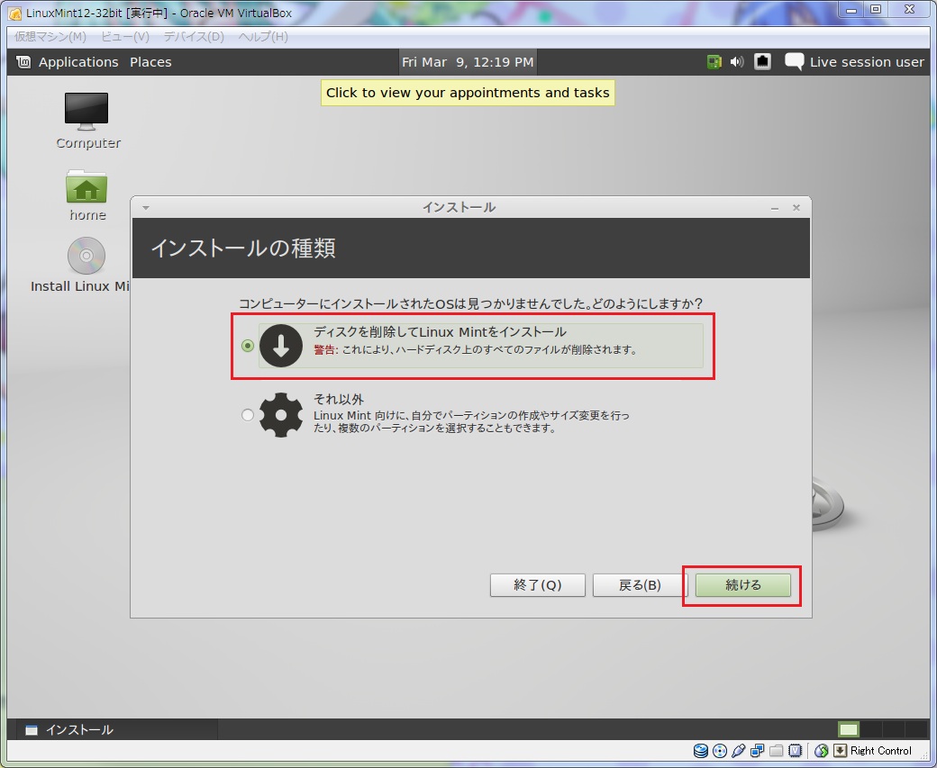The image size is (937, 768).
Task: Click the VirtualBox title bar app icon
Action: (x=15, y=14)
